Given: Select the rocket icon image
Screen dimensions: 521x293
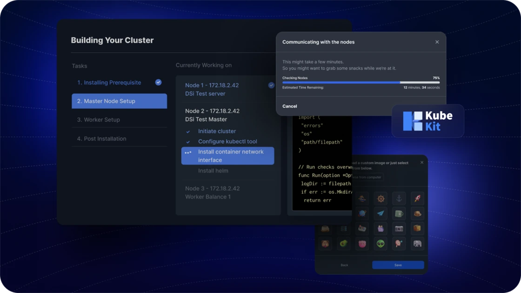Looking at the screenshot, I should (417, 199).
